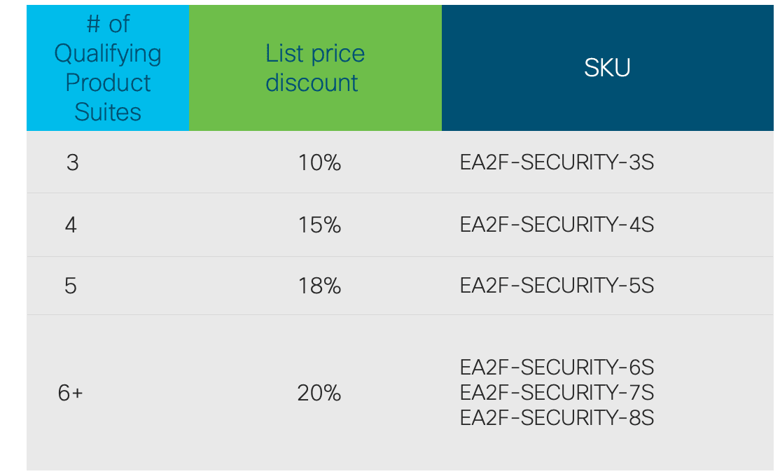The width and height of the screenshot is (780, 474).
Task: Click the EA2F-SECURITY-8S SKU
Action: 557,417
